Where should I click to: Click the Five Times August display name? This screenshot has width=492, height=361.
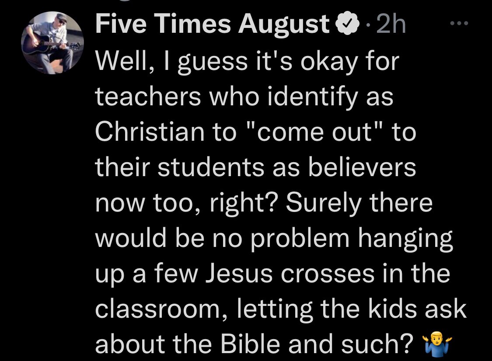click(213, 25)
